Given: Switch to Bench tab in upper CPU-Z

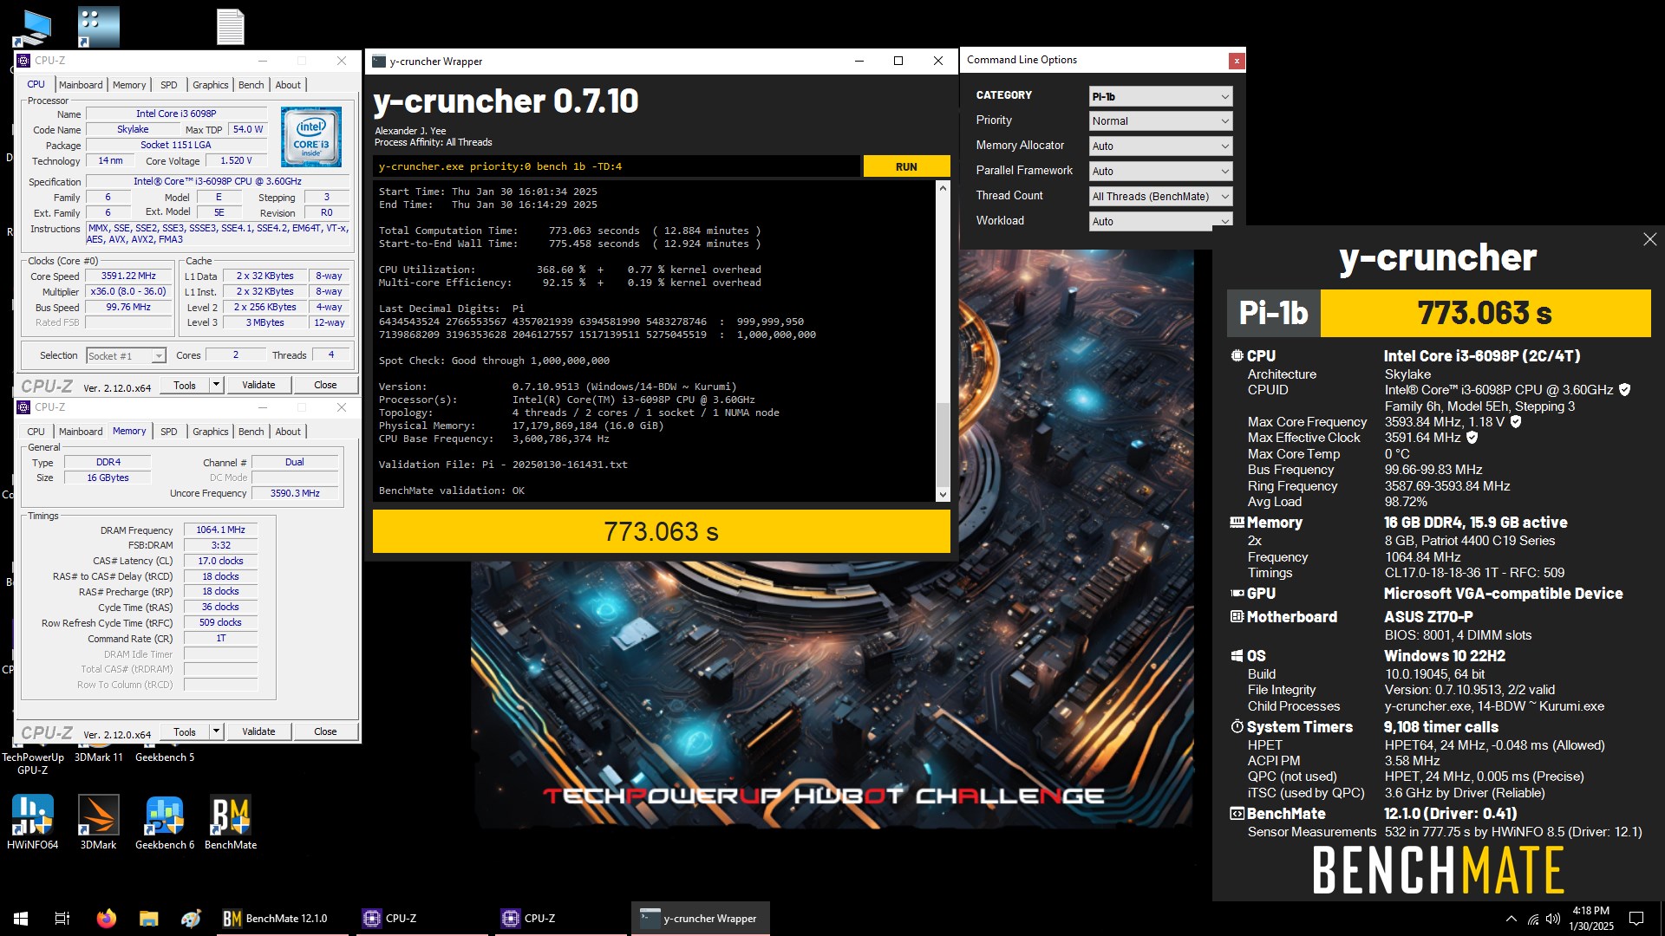Looking at the screenshot, I should [251, 85].
